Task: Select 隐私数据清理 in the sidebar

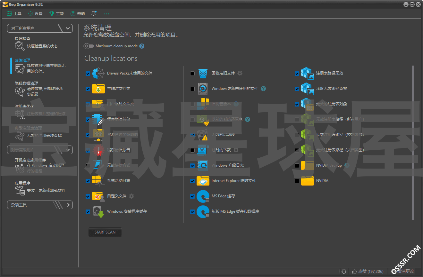Action: point(39,89)
